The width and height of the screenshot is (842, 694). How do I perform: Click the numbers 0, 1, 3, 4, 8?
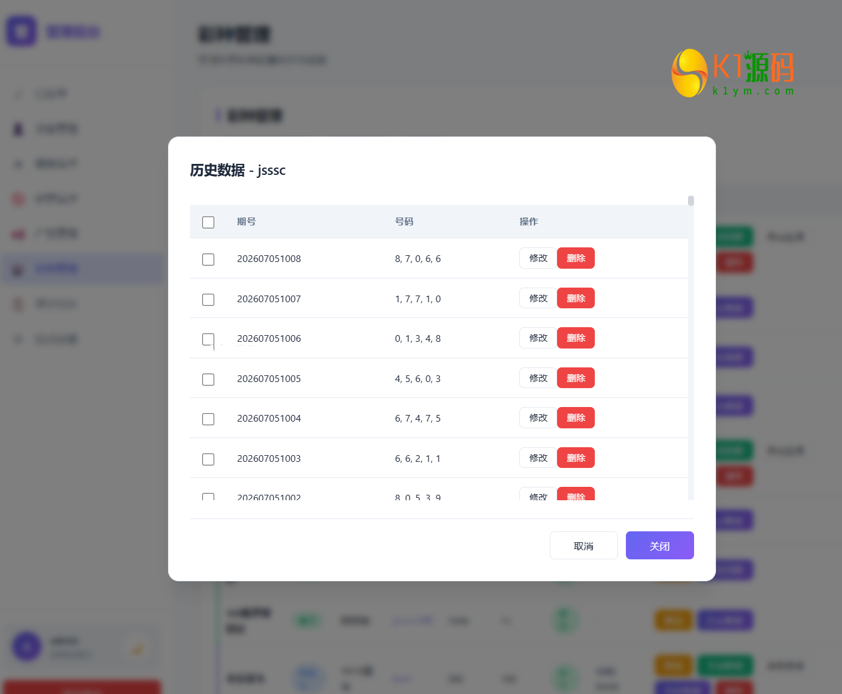coord(418,339)
